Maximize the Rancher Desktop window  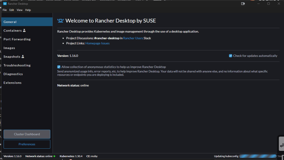[269, 4]
